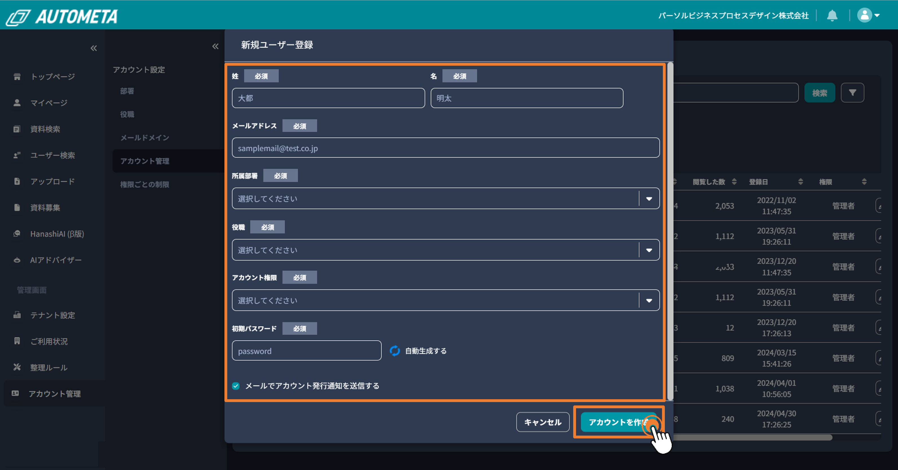Viewport: 898px width, 470px height.
Task: Open the アカウント権限 dropdown
Action: [445, 300]
